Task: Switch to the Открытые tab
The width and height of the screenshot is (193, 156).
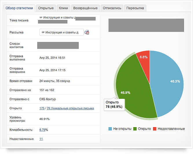Action: (x=46, y=8)
